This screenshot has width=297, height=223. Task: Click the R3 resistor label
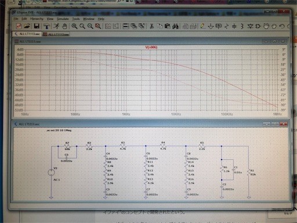coord(123,143)
